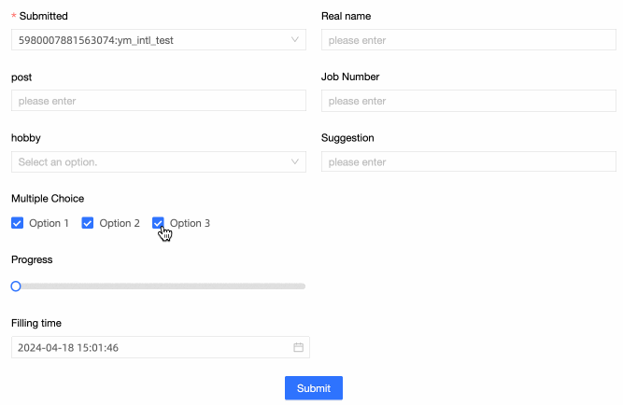Click the calendar icon in Filling time
The height and width of the screenshot is (405, 623).
click(299, 348)
